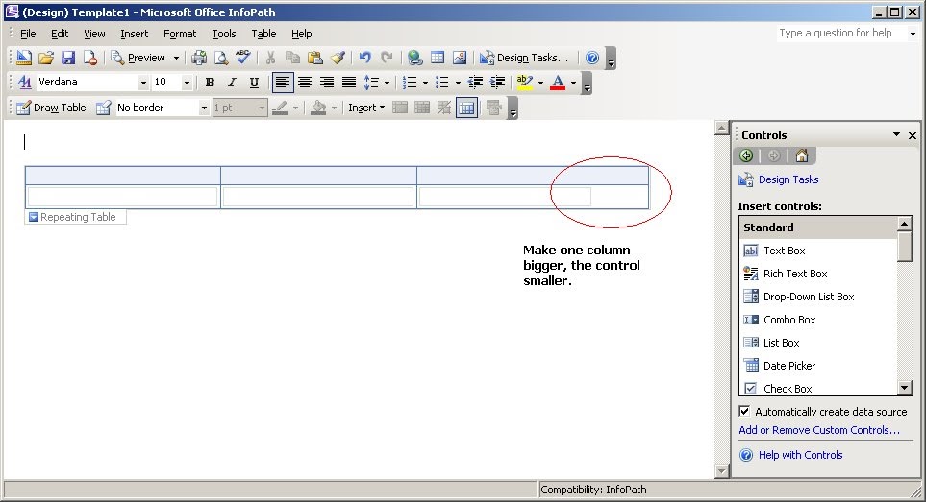
Task: Open the Format menu
Action: point(180,34)
